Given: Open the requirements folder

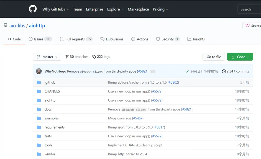Looking at the screenshot, I should pos(55,127).
